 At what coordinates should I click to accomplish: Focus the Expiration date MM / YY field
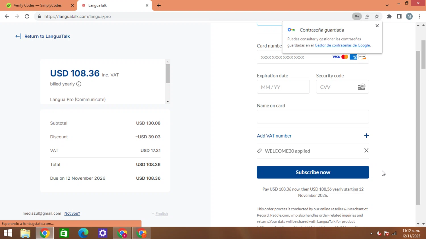point(283,87)
